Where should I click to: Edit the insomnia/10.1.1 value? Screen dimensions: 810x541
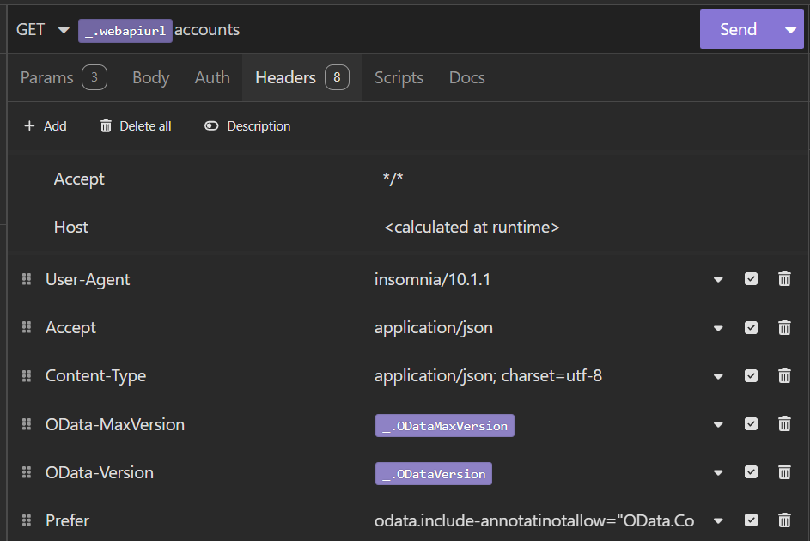tap(432, 279)
